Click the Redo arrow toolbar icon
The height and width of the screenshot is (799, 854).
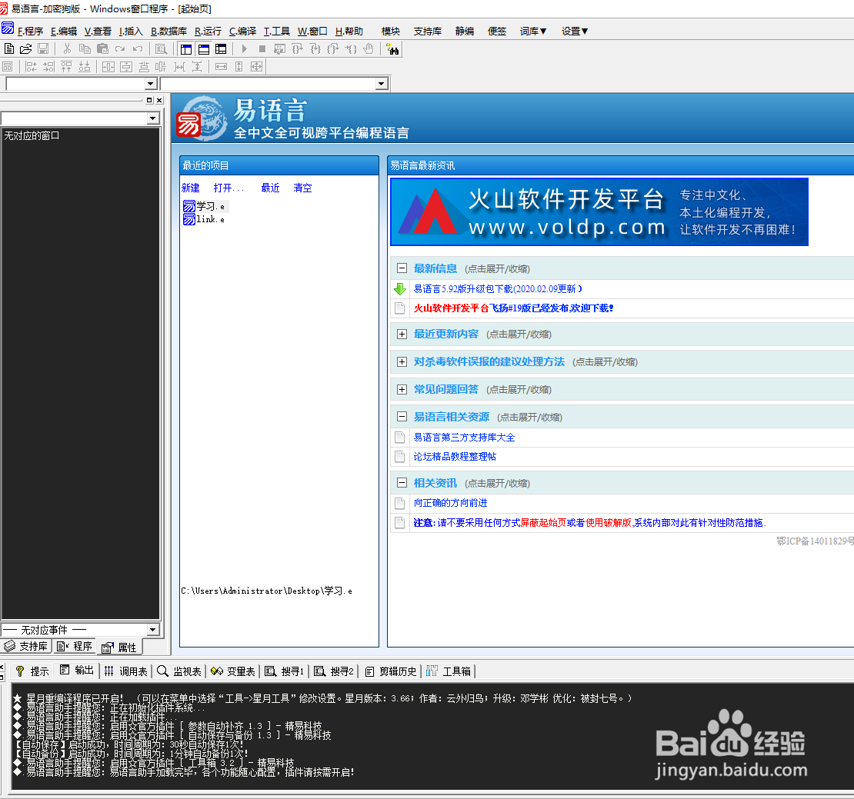pyautogui.click(x=120, y=49)
